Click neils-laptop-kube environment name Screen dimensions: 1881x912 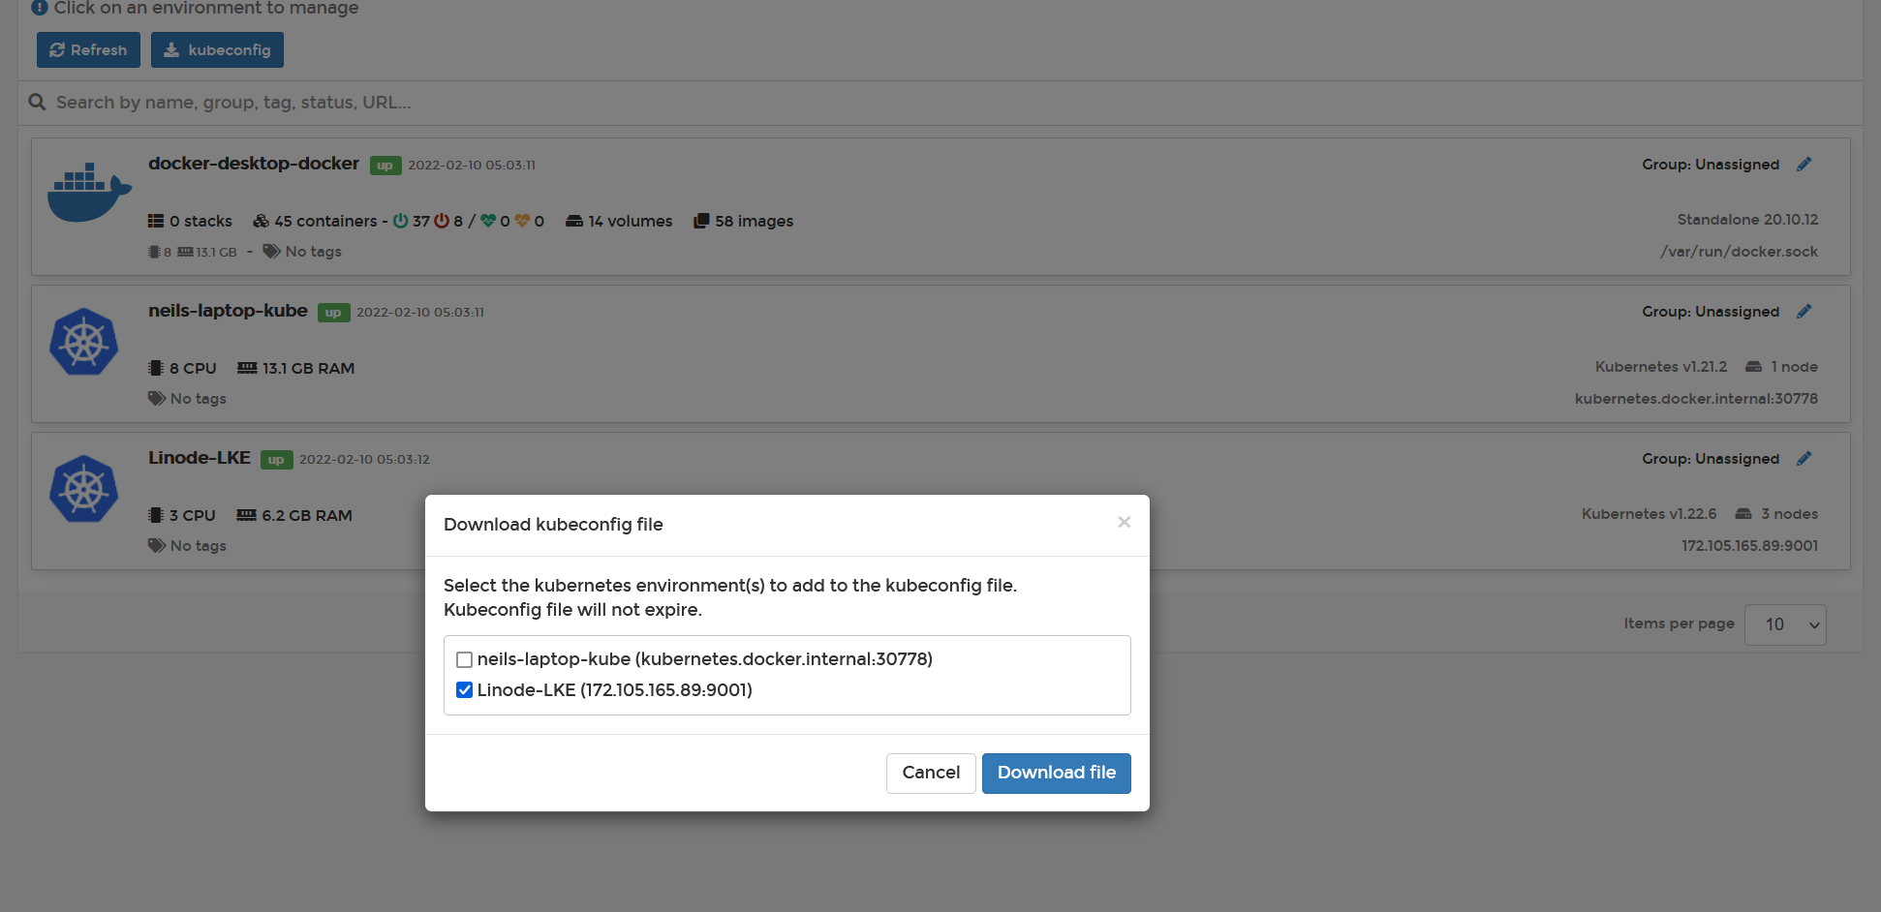tap(228, 311)
